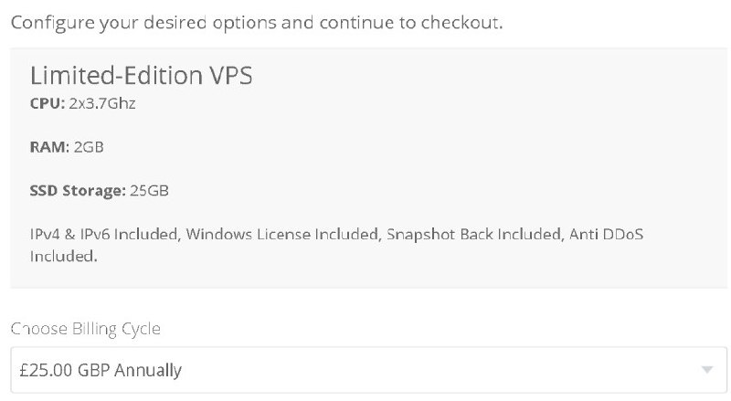Screen dimensions: 731x401
Task: Click the 2x3.7Ghz CPU value
Action: pos(102,104)
